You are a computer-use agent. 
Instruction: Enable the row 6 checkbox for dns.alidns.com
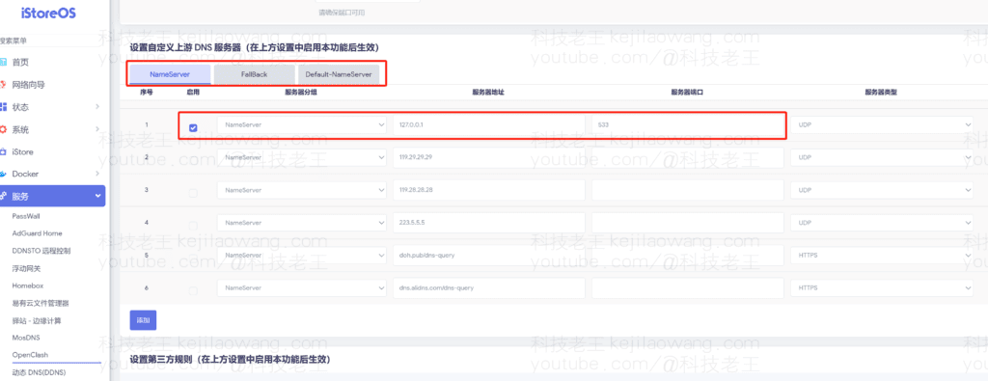pos(193,291)
